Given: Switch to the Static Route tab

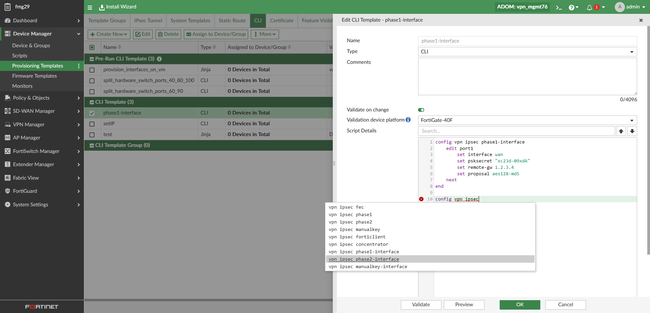Looking at the screenshot, I should point(232,21).
